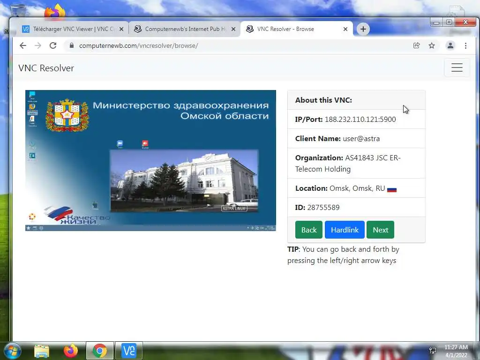Maximize the Chrome window
480x360 pixels.
[449, 22]
